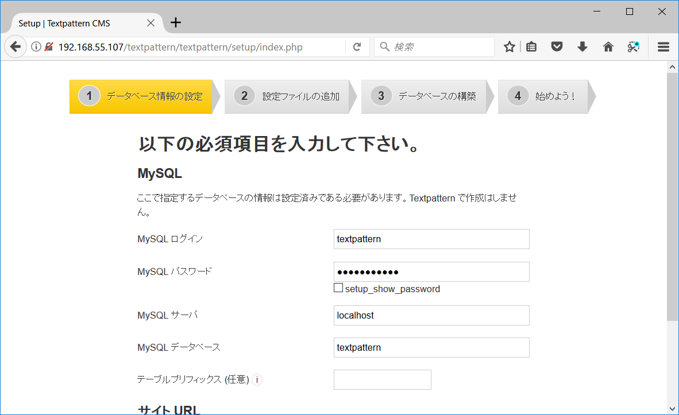This screenshot has height=415, width=679.
Task: Open the search engine dropdown in search bar
Action: tap(385, 46)
